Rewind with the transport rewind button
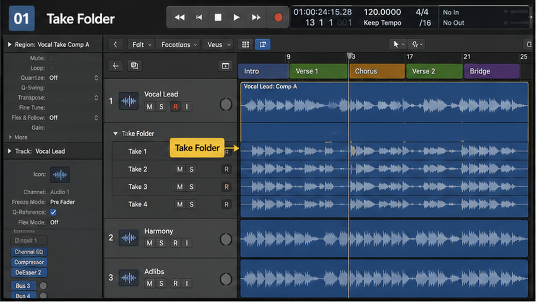The height and width of the screenshot is (302, 537). pos(180,17)
